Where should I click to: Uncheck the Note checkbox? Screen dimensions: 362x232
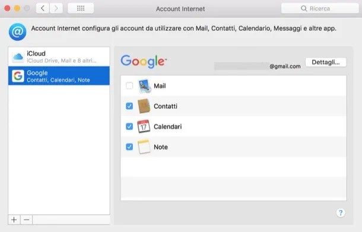(x=129, y=147)
